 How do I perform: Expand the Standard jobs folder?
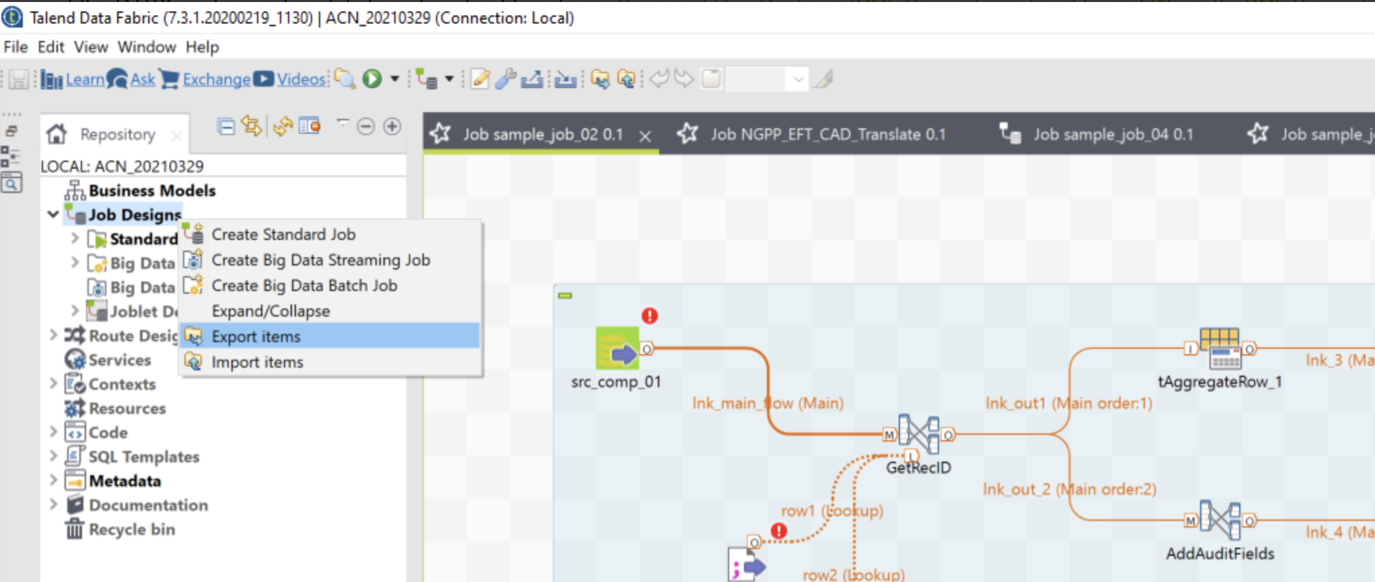click(75, 239)
